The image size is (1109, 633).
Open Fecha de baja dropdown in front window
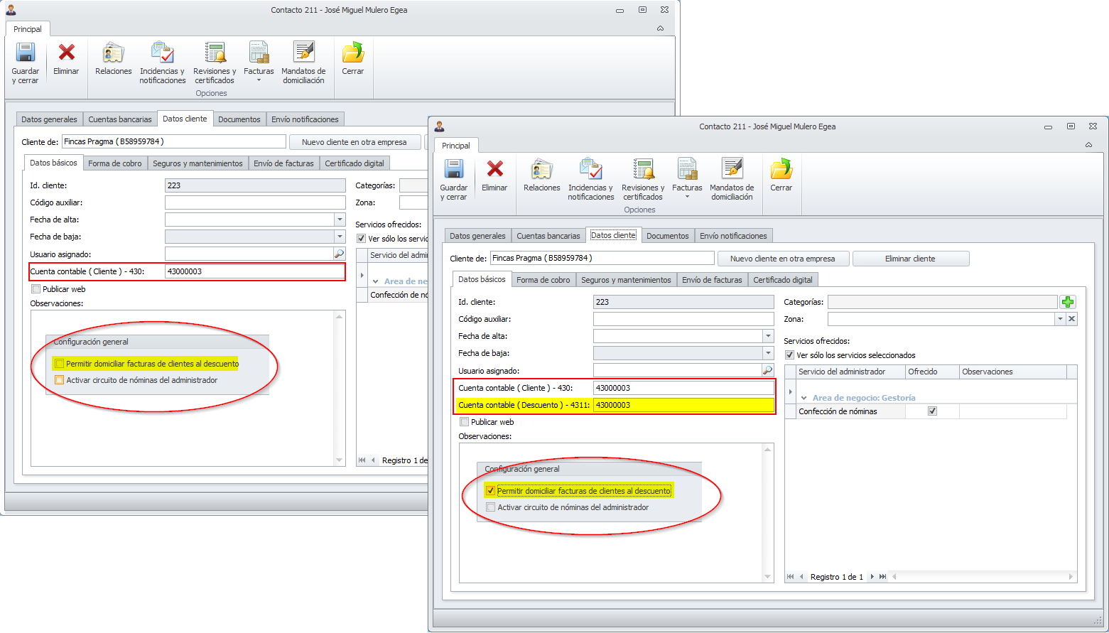tap(768, 353)
